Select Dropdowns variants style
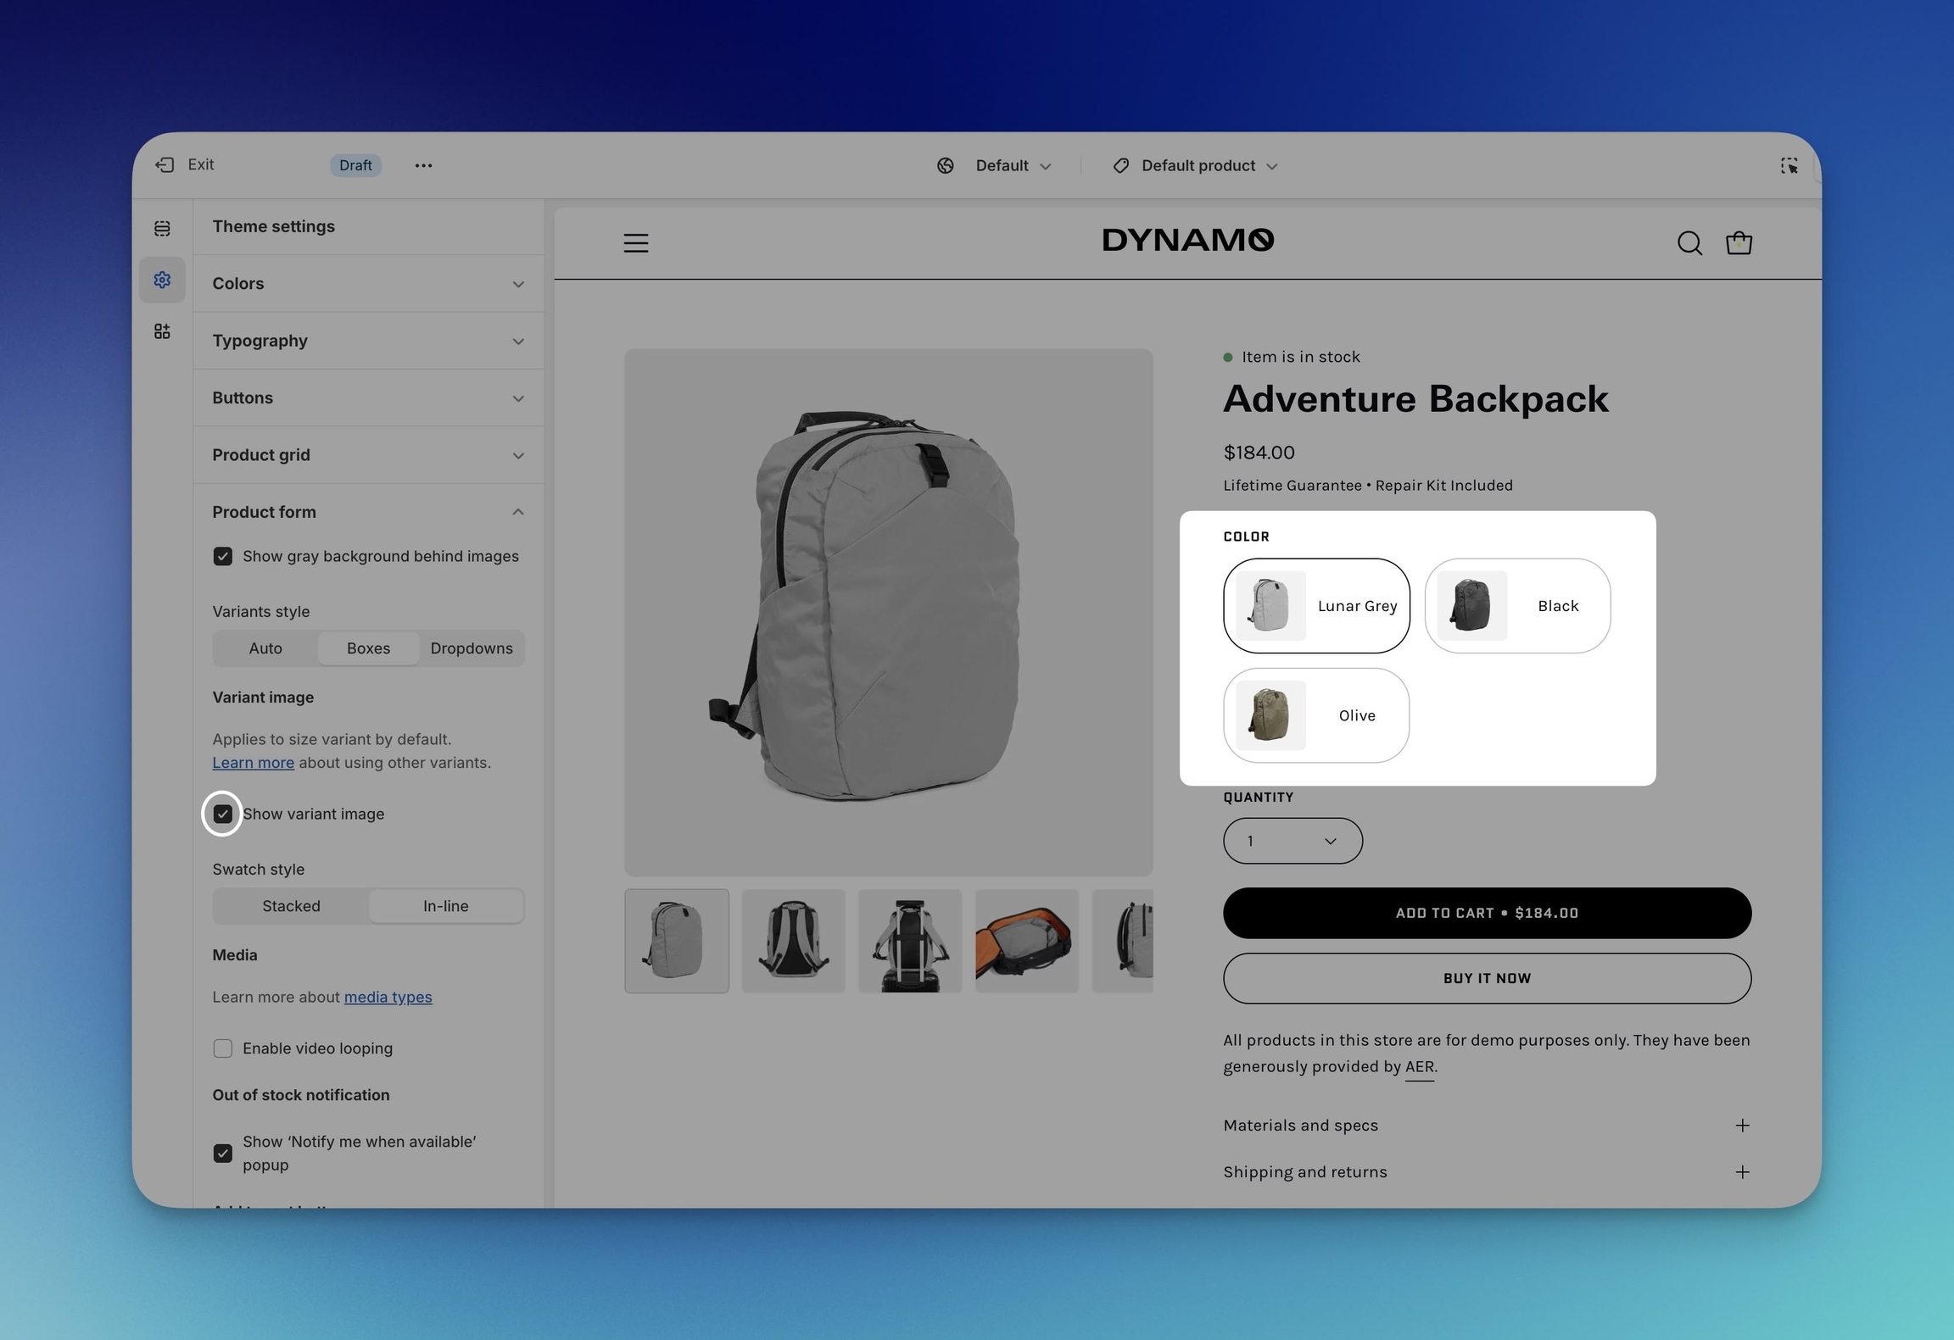The width and height of the screenshot is (1954, 1340). click(x=471, y=648)
